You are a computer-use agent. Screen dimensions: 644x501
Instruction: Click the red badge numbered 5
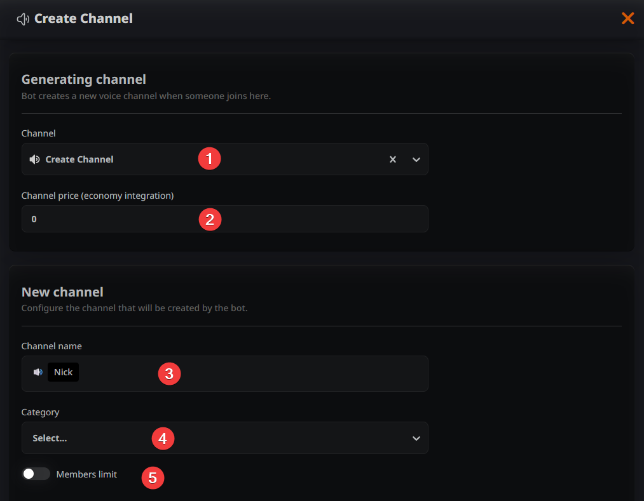pos(153,478)
